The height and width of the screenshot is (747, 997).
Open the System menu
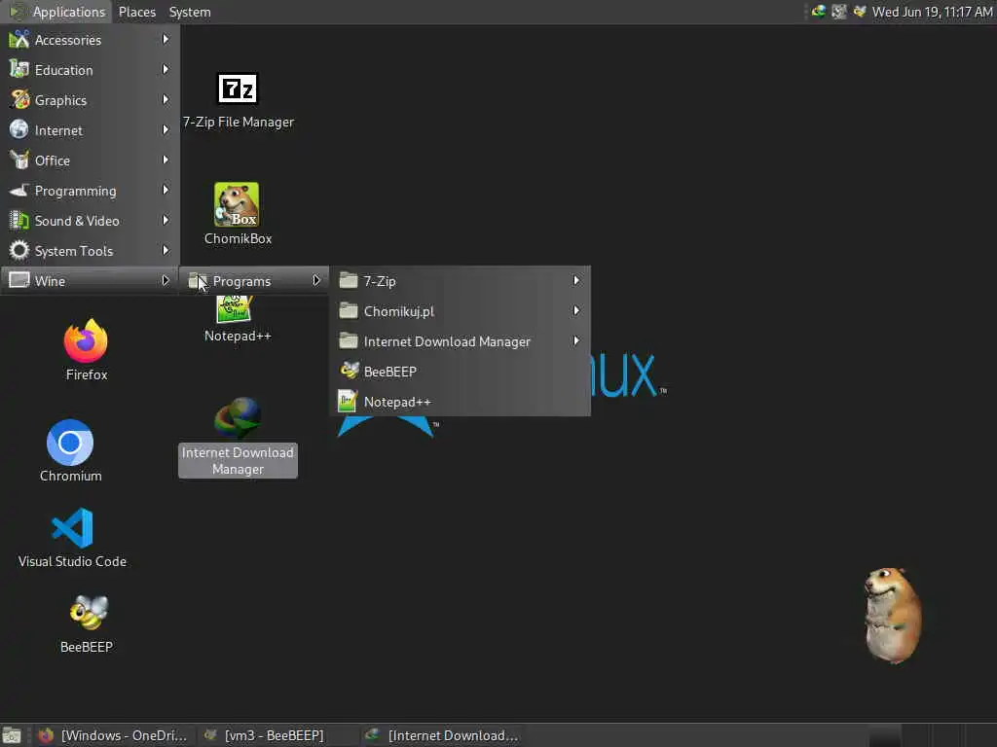pyautogui.click(x=190, y=12)
